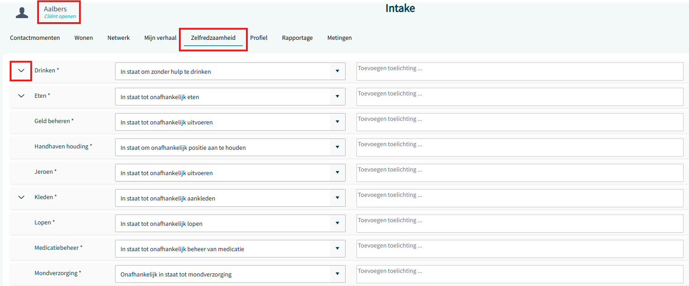Expand the Eten row chevron
Viewport: 689px width, 286px height.
21,96
